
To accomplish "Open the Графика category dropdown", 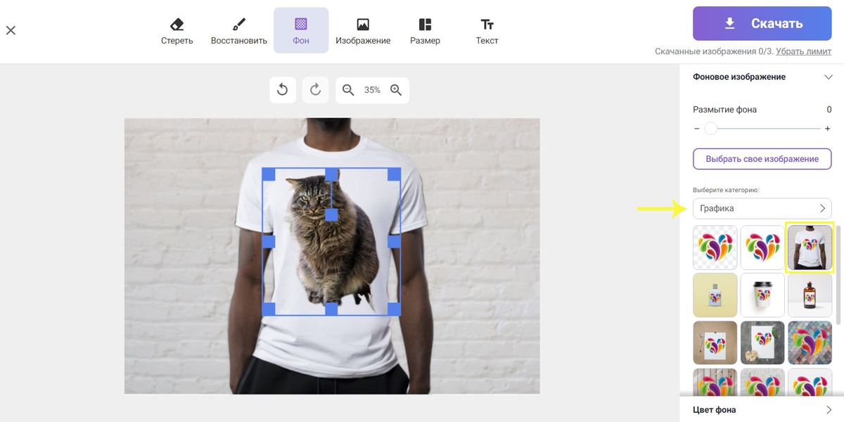I will [762, 208].
